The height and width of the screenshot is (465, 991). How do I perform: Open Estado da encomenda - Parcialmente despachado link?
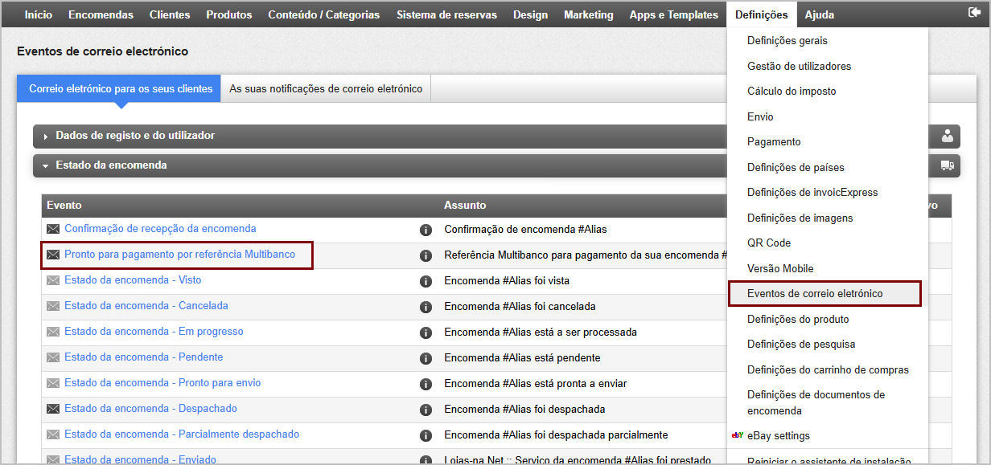[x=182, y=434]
